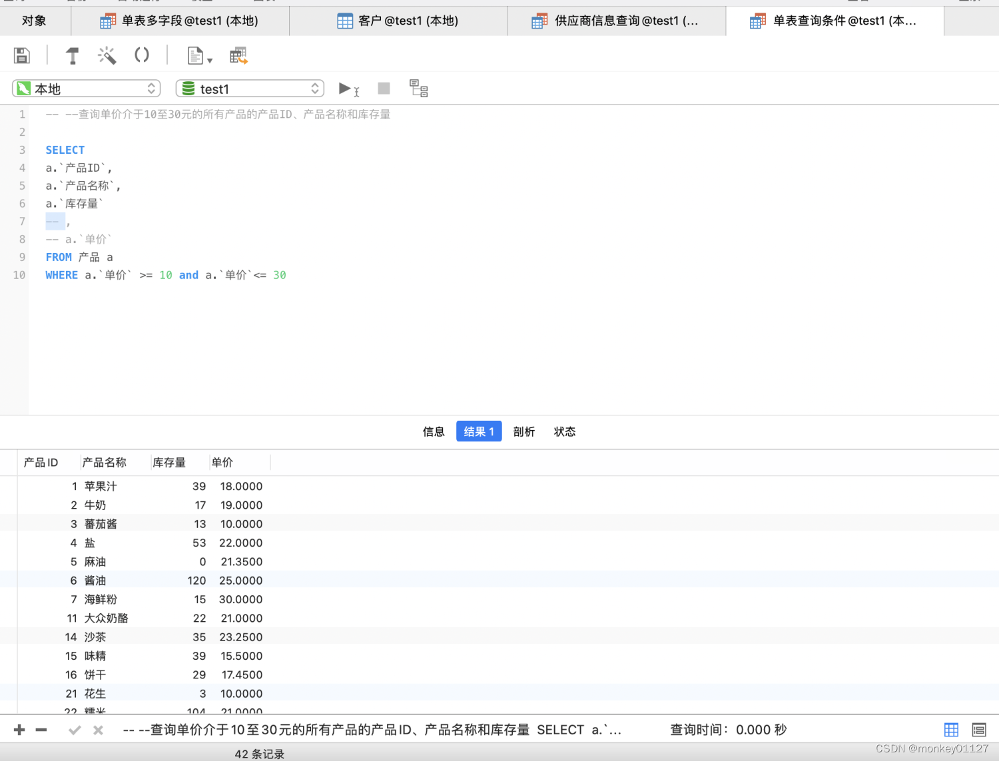
Task: Select the 大众奶酪 cell
Action: pyautogui.click(x=115, y=618)
